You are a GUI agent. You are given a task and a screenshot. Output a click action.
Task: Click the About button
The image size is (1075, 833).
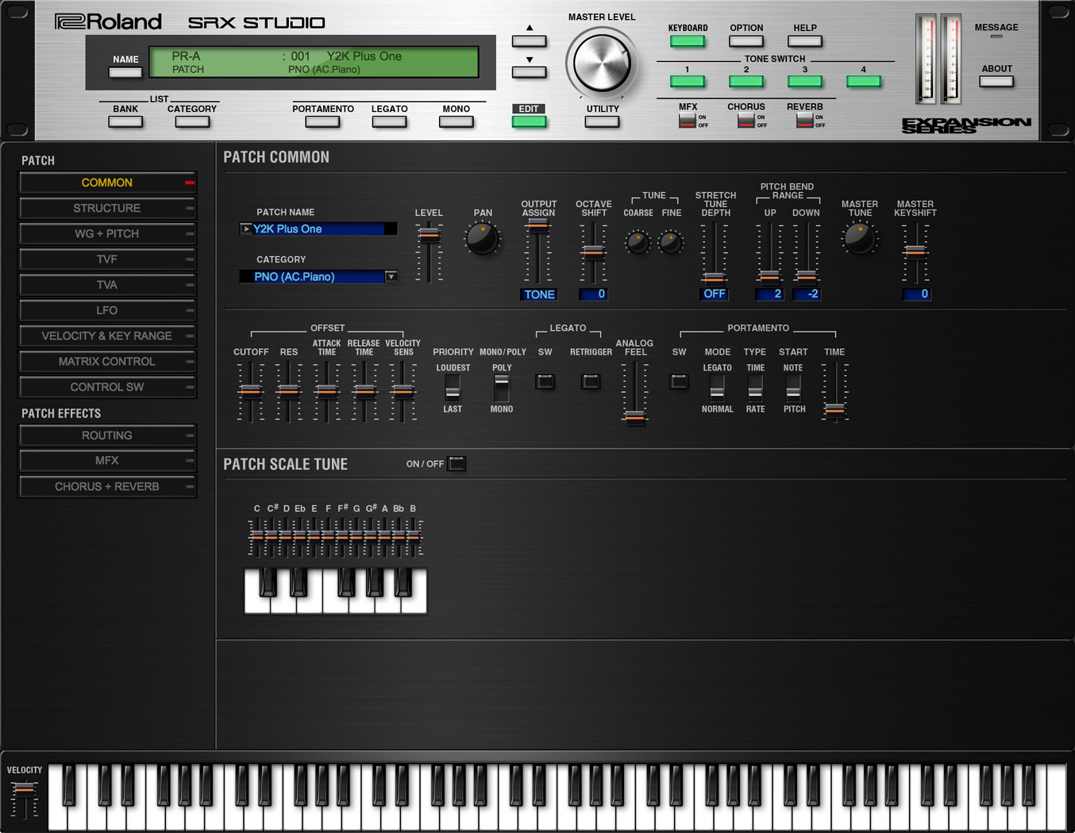click(996, 82)
